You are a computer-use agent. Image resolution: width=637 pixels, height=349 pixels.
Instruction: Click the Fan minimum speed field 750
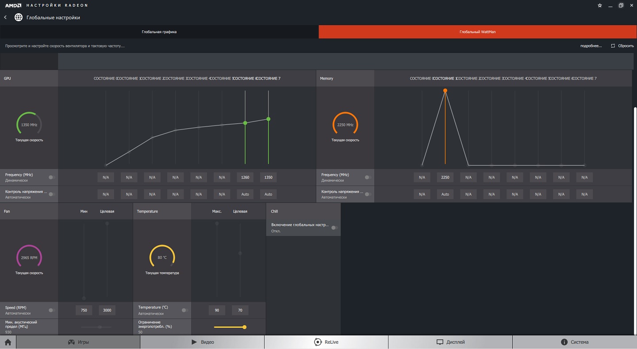pyautogui.click(x=84, y=310)
